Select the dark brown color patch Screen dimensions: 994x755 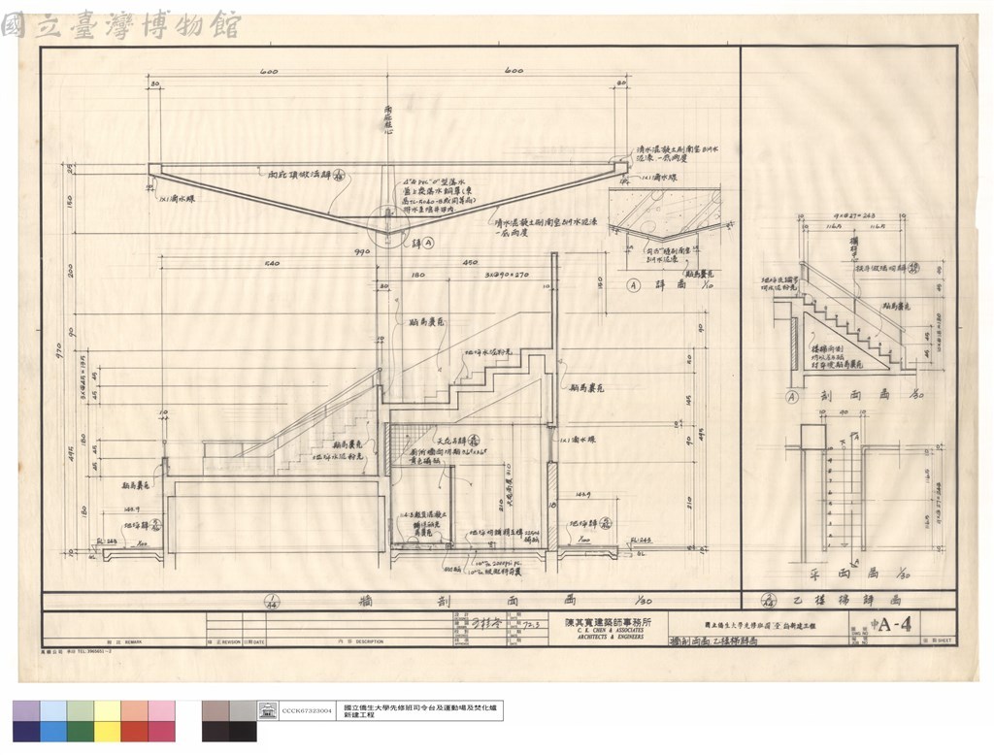[x=215, y=732]
